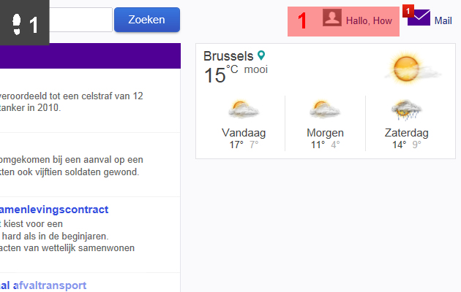
Task: Click the current temperature 15°C reading
Action: click(x=221, y=74)
